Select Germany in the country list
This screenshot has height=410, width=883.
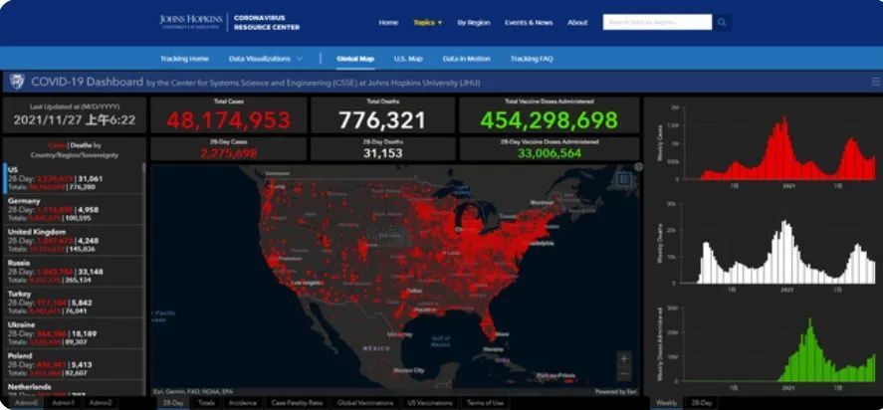(74, 210)
